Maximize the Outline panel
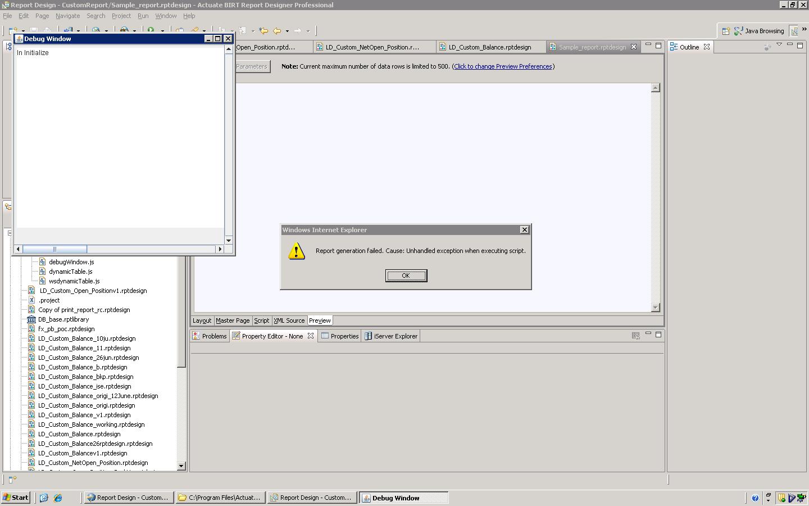 coord(800,46)
